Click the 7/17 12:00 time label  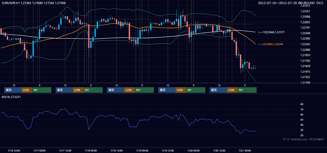point(65,150)
